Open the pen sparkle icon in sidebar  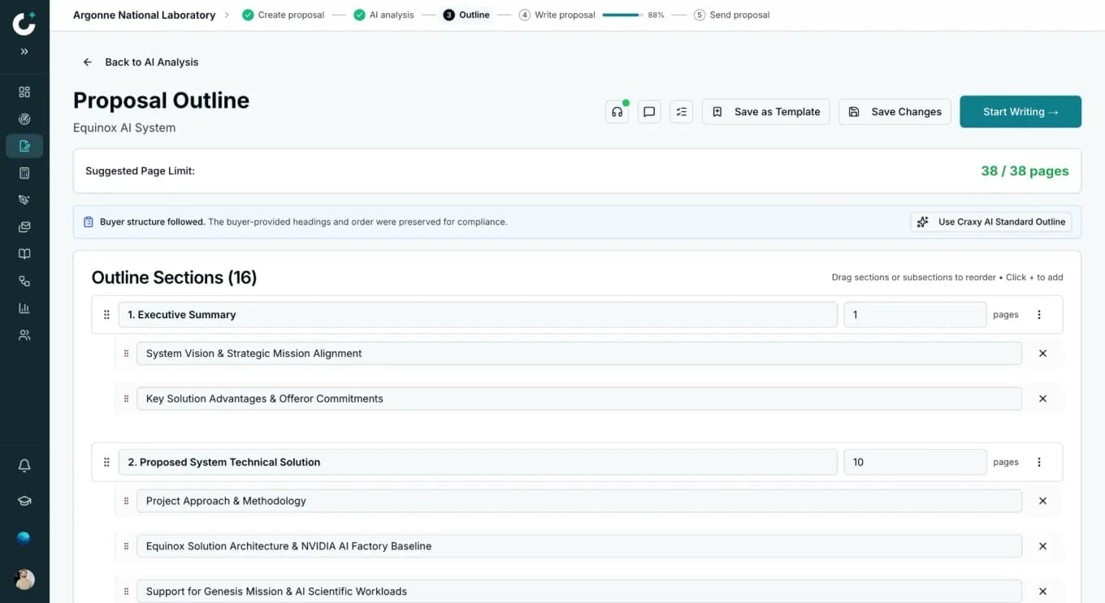(24, 200)
